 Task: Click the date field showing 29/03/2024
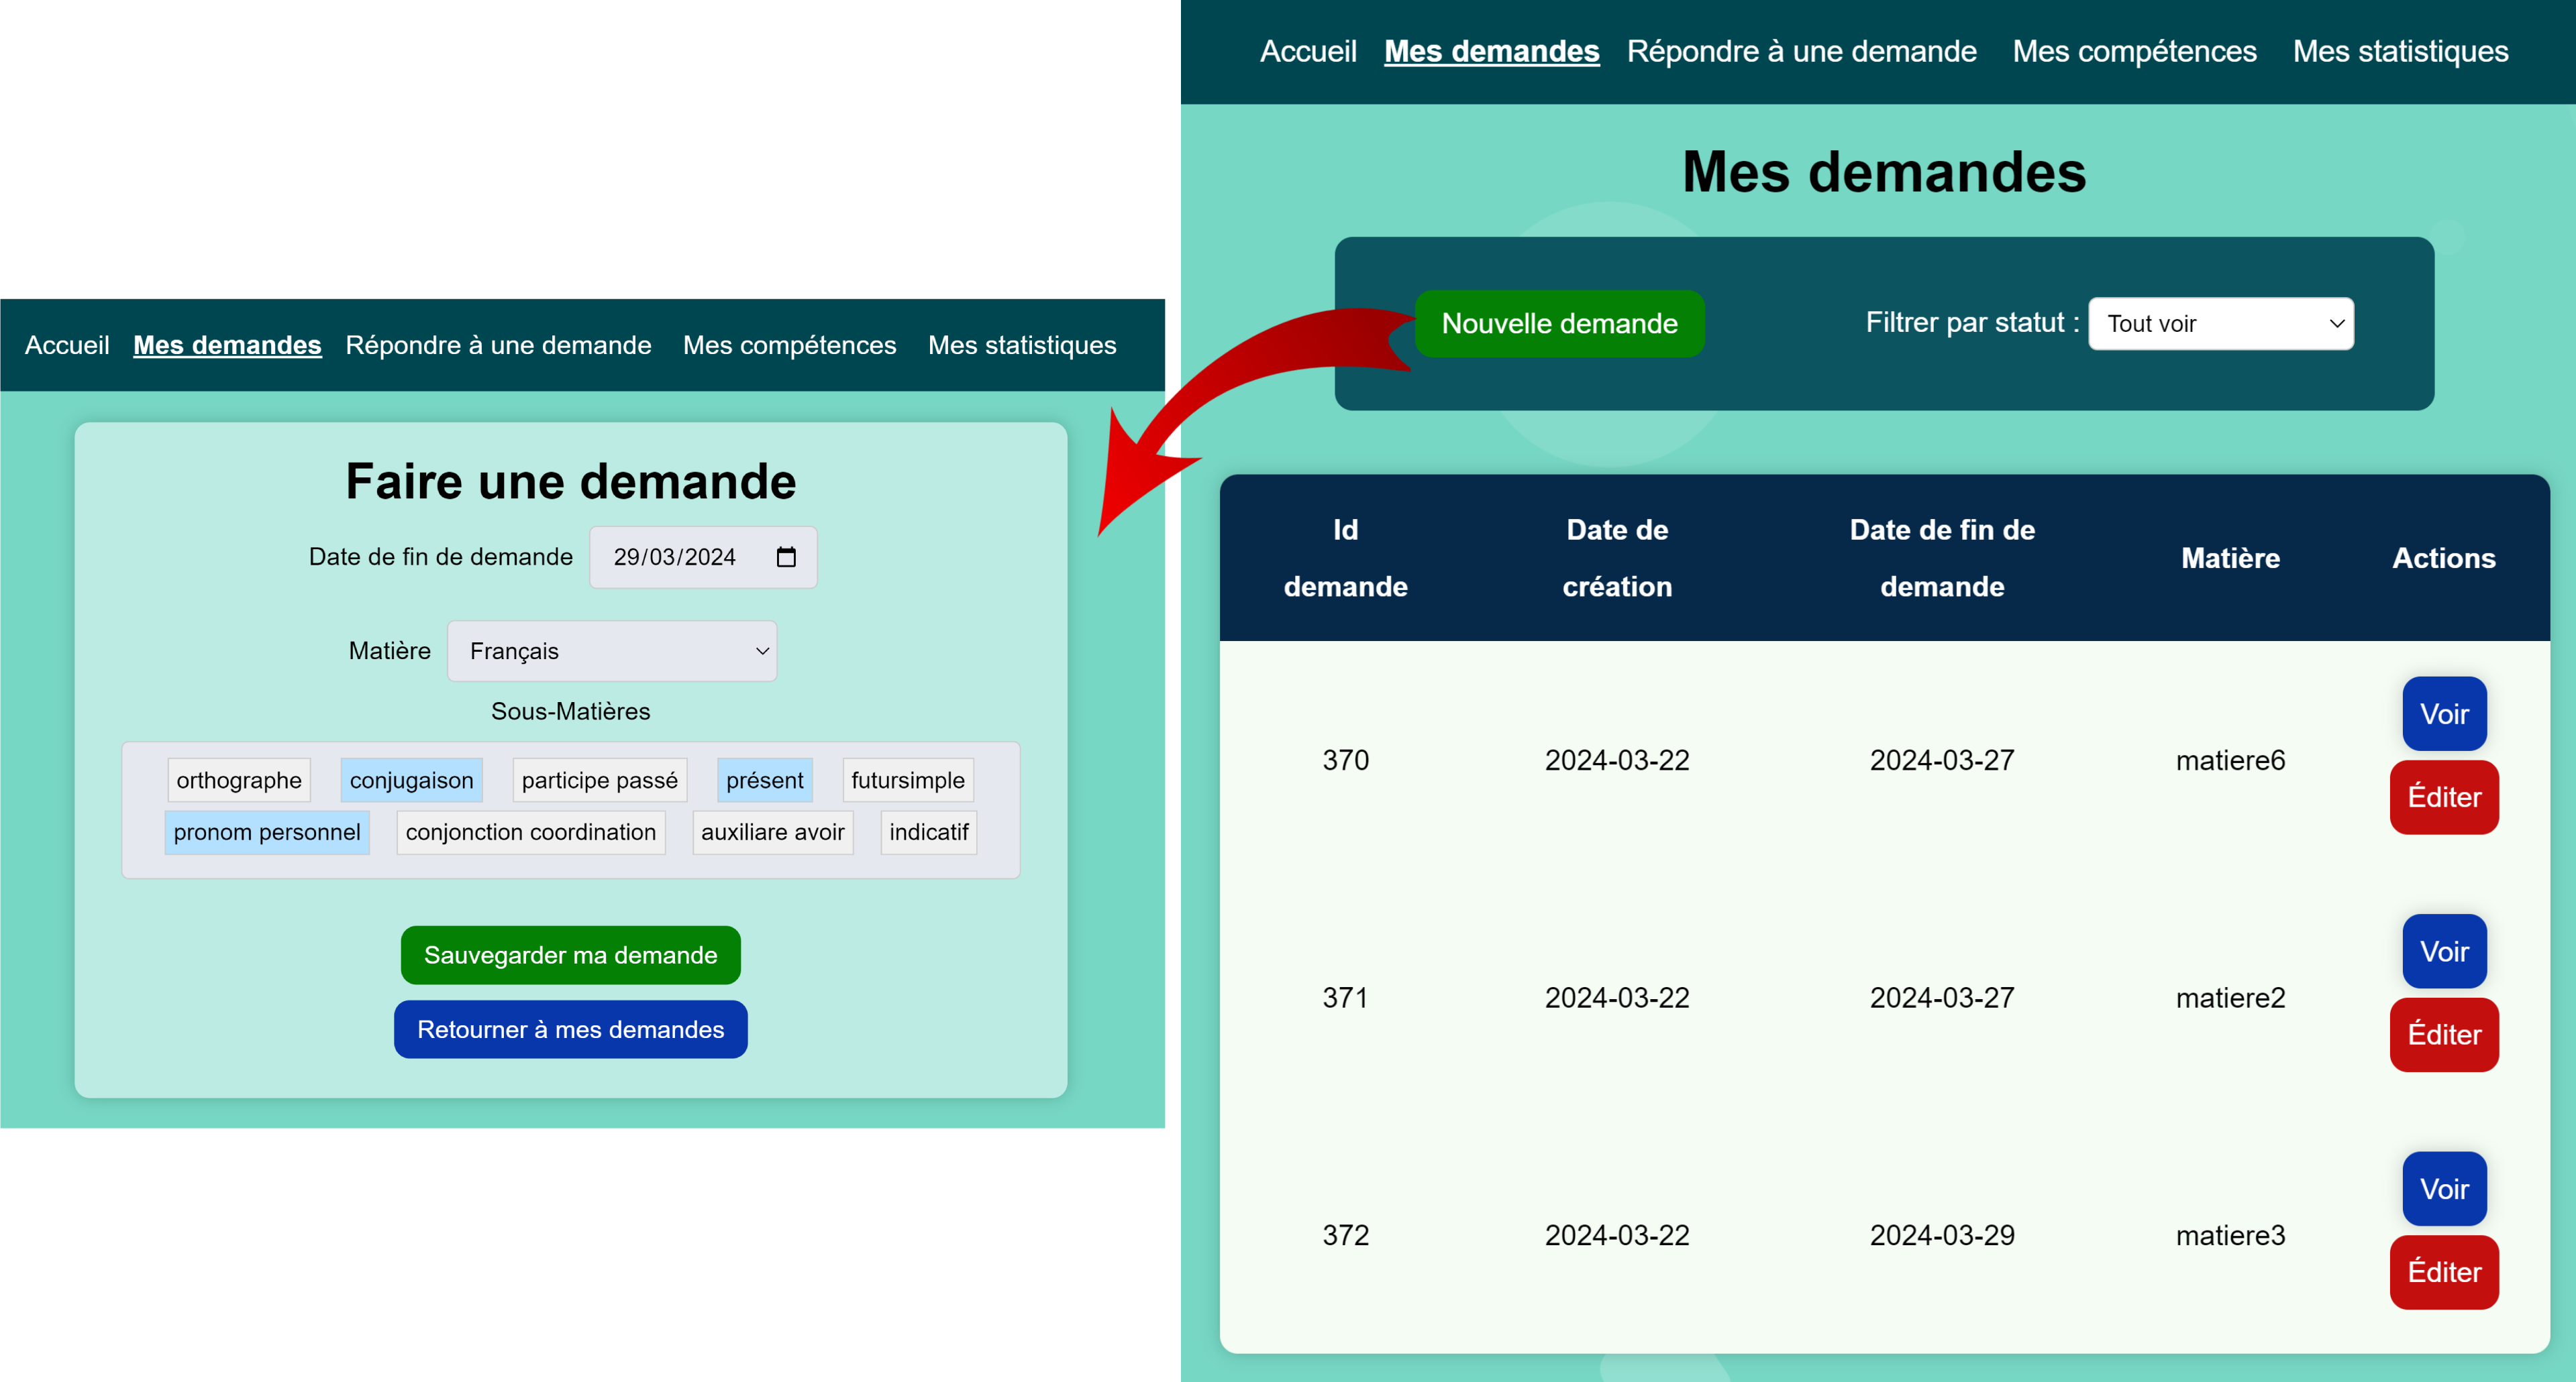tap(703, 558)
